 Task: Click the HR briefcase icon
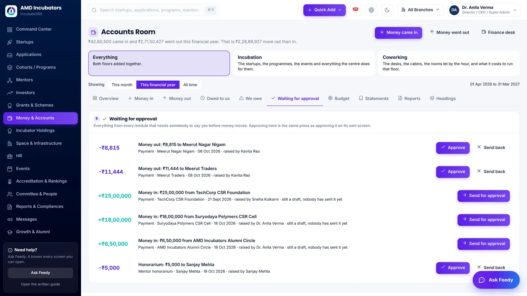click(x=10, y=156)
